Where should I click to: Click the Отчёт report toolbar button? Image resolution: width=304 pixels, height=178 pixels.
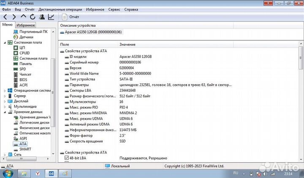point(71,17)
